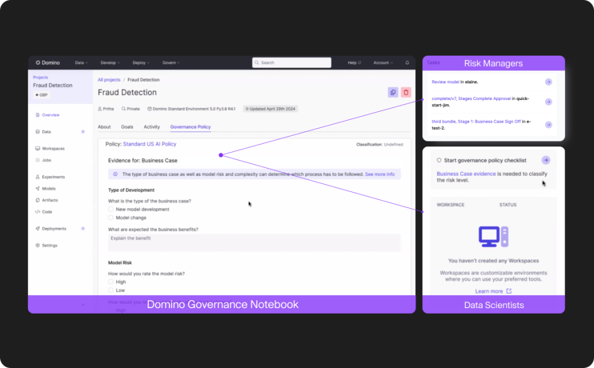Open Models in the sidebar
This screenshot has width=594, height=368.
tap(45, 189)
